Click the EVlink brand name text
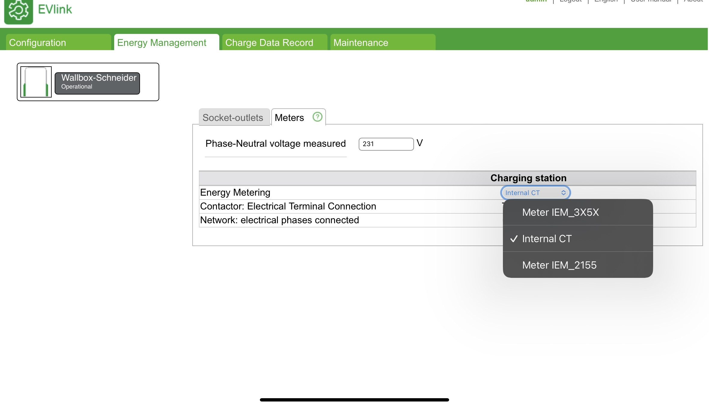This screenshot has height=406, width=709. coord(55,10)
